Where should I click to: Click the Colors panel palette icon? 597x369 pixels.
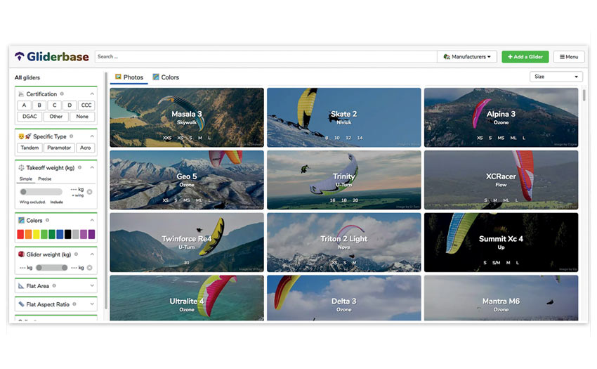pyautogui.click(x=21, y=220)
